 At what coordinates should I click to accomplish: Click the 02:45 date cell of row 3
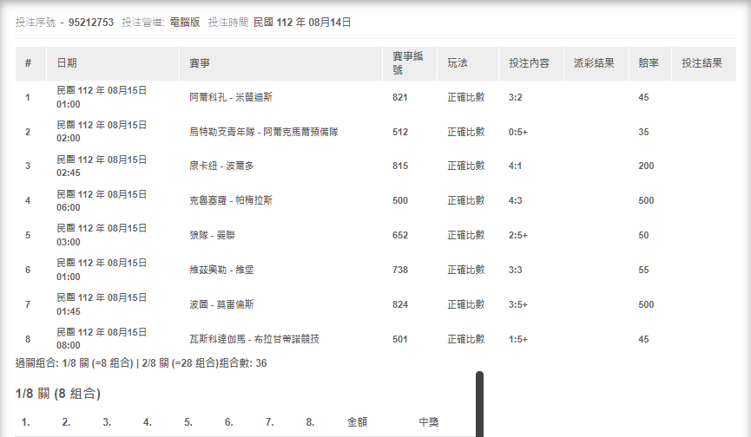(102, 166)
